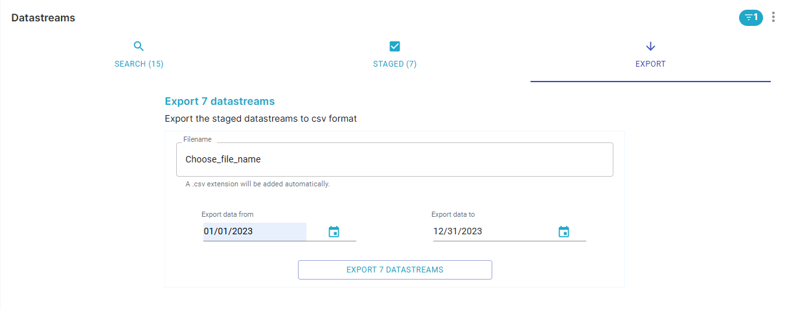Select the EXPORT tab label
Screen dimensions: 787x310
tap(650, 64)
